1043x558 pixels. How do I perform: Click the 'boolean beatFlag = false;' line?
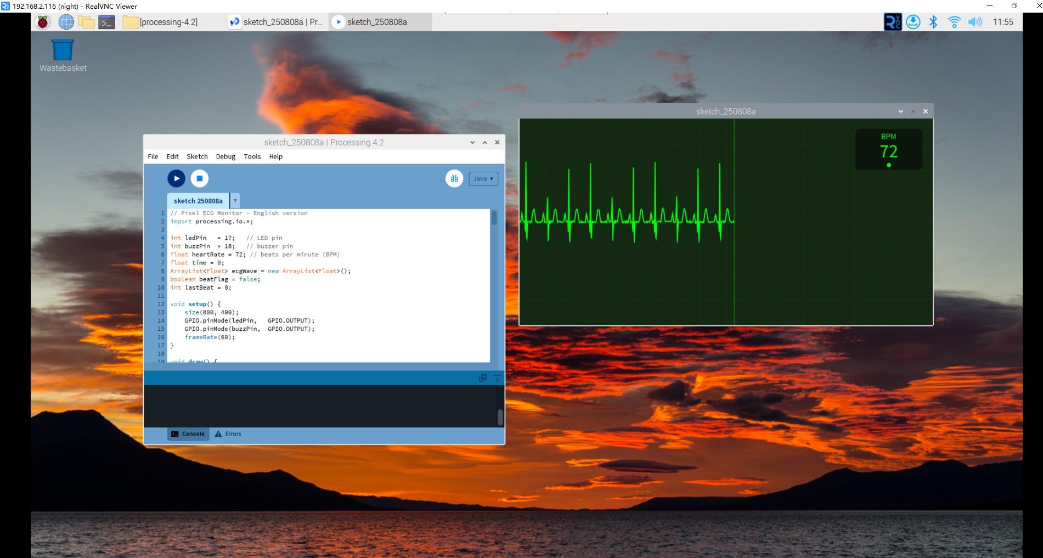point(215,279)
